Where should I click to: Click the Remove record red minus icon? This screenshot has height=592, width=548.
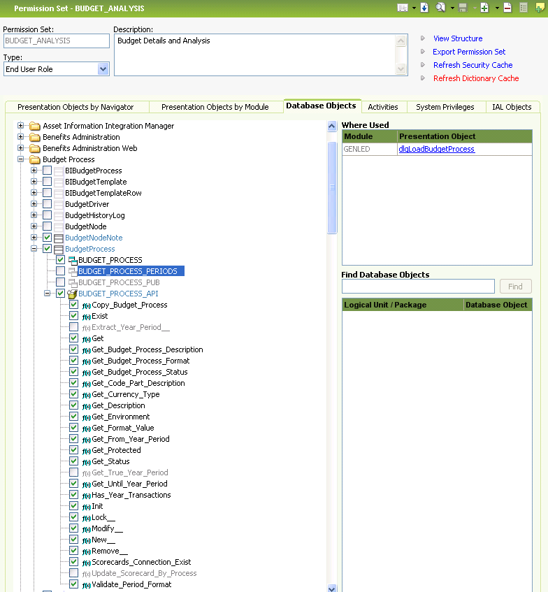[507, 8]
